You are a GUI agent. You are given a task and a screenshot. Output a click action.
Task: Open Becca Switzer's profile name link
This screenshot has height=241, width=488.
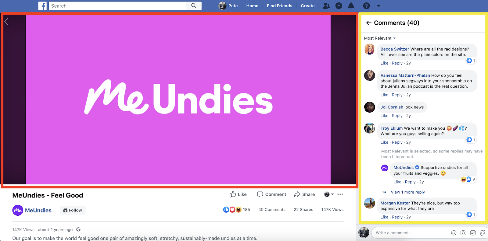coord(395,49)
